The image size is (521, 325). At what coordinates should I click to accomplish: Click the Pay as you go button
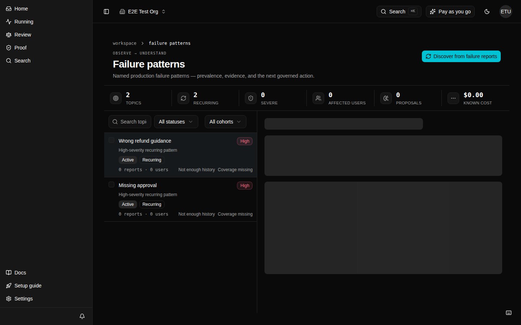click(x=450, y=12)
